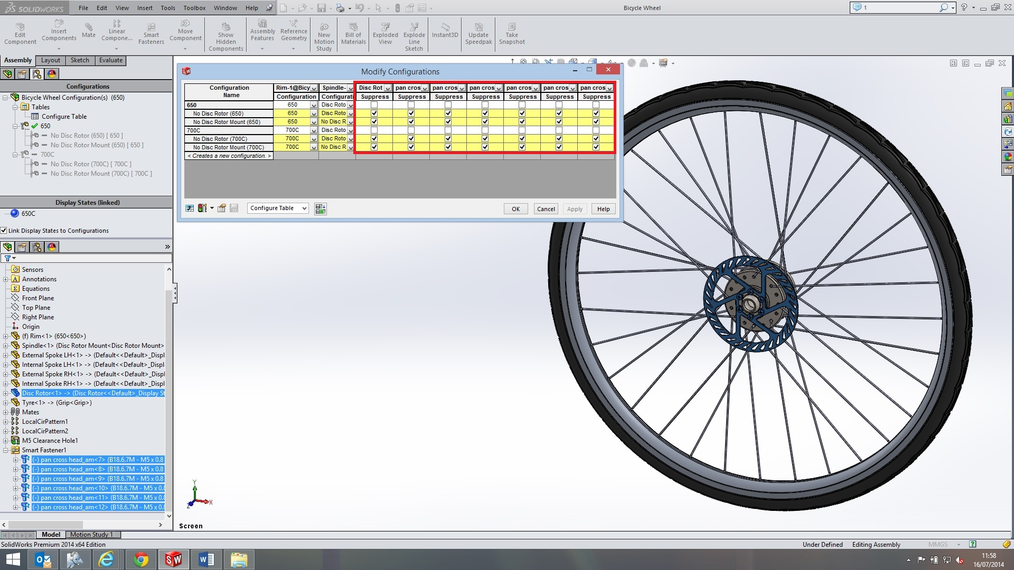
Task: Toggle Disc Rotor suppress checkbox for 650 row
Action: (374, 105)
